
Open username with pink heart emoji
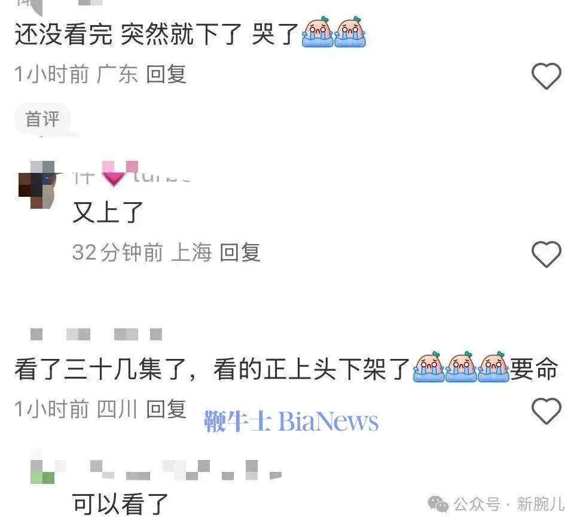coord(132,175)
